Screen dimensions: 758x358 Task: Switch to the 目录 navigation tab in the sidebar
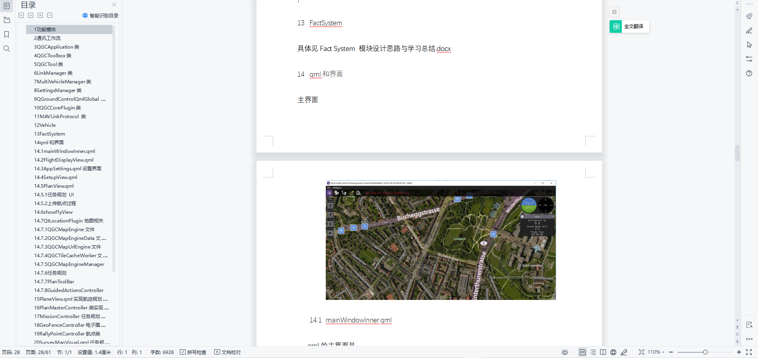click(7, 6)
